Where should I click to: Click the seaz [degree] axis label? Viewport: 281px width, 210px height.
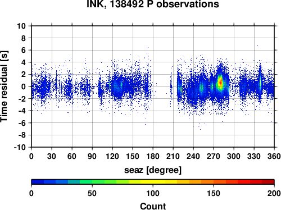[153, 170]
